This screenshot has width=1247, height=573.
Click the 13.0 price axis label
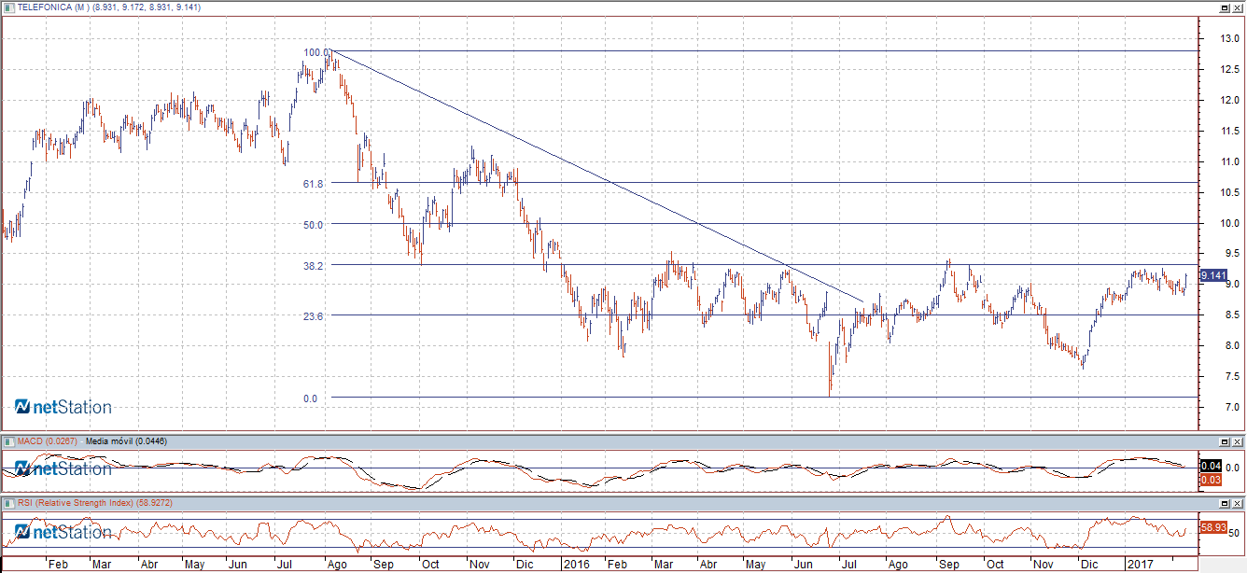point(1228,38)
